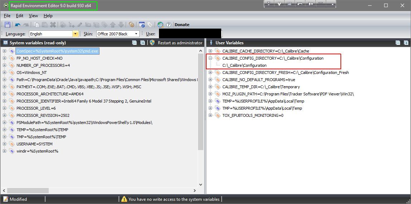Expand the PATHEXT variable node
411x204 pixels.
click(x=4, y=87)
